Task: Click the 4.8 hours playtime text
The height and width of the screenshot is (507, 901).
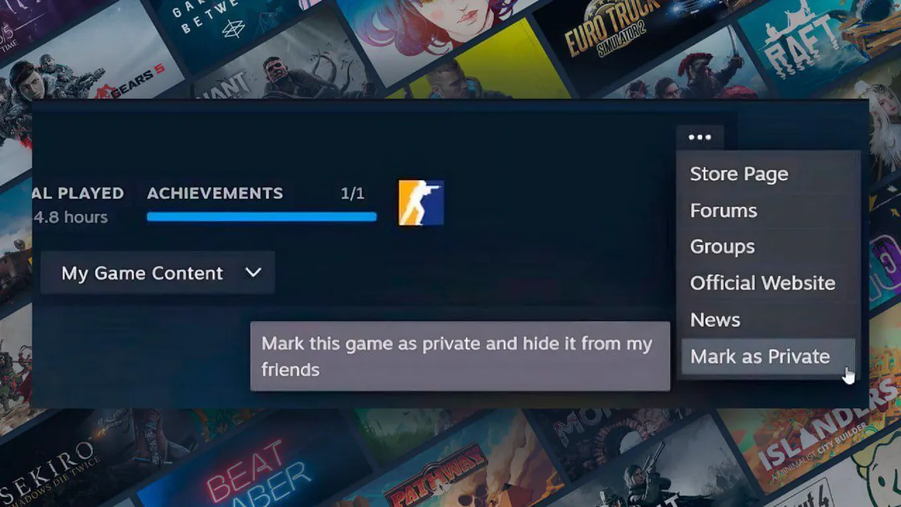Action: [x=70, y=217]
